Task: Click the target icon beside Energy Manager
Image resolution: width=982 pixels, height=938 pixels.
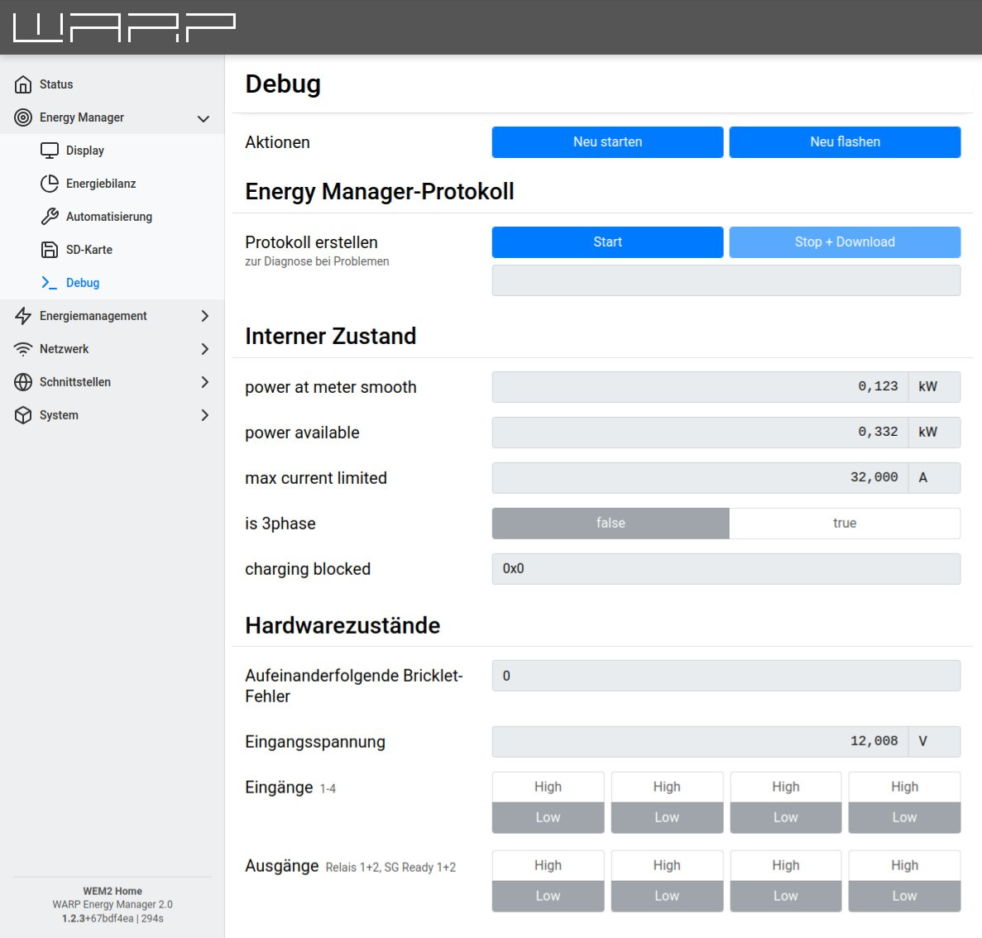Action: [x=23, y=117]
